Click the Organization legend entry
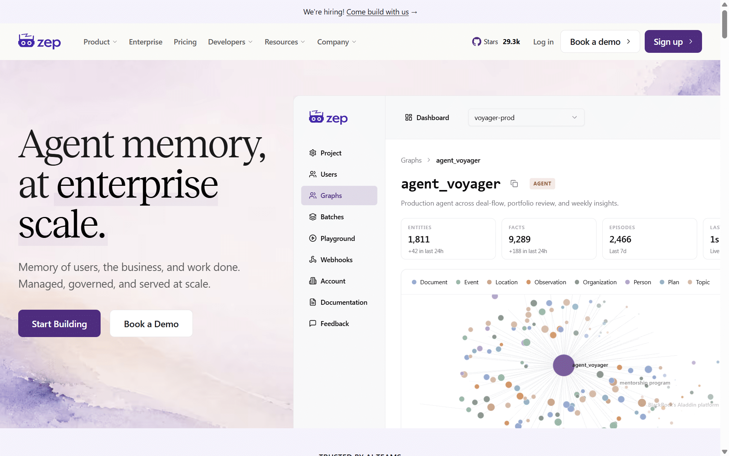The width and height of the screenshot is (729, 456). tap(596, 282)
